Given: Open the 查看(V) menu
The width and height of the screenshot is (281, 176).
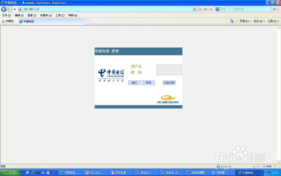Looking at the screenshot, I should [x=32, y=15].
